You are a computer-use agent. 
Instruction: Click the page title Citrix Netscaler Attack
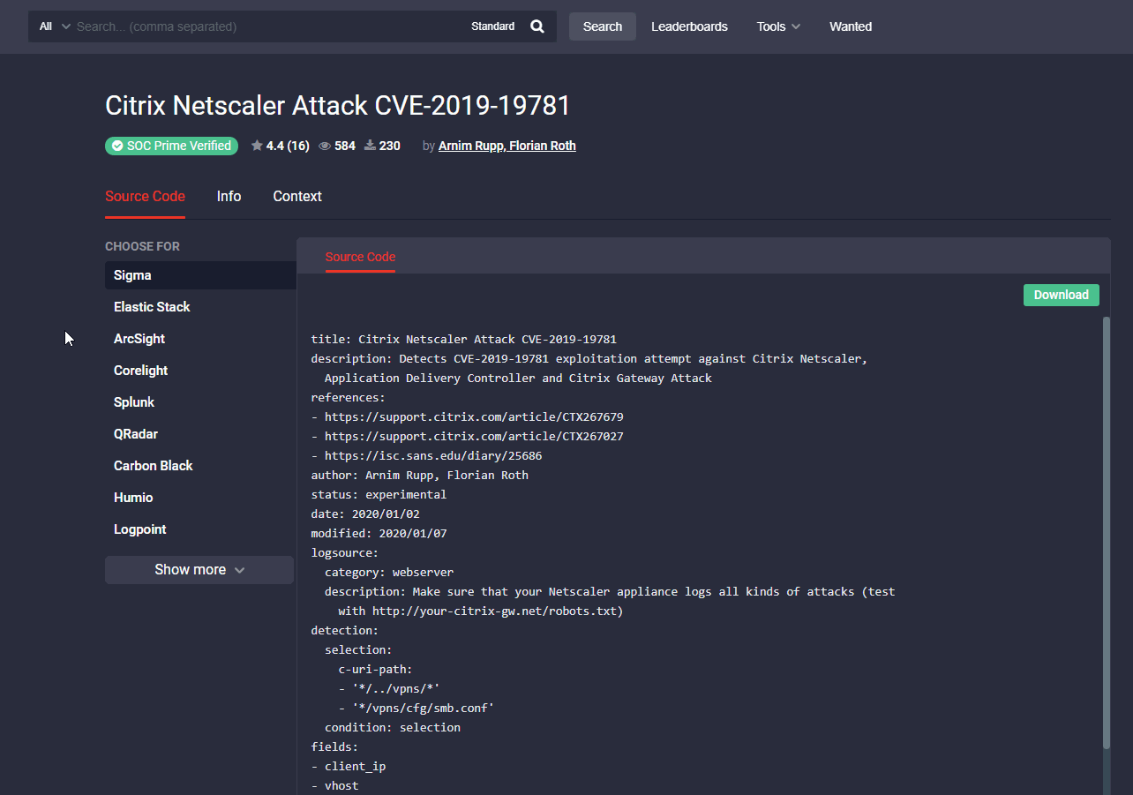338,106
